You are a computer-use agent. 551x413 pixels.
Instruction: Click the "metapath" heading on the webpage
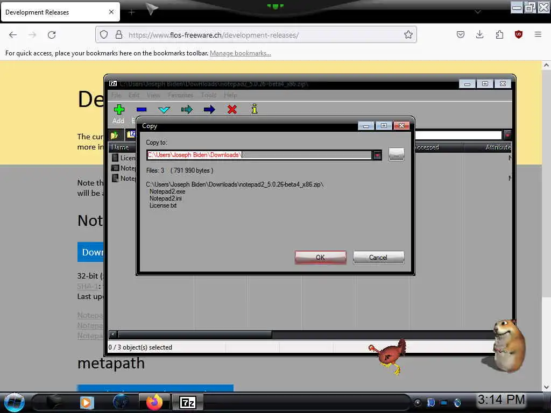point(111,363)
